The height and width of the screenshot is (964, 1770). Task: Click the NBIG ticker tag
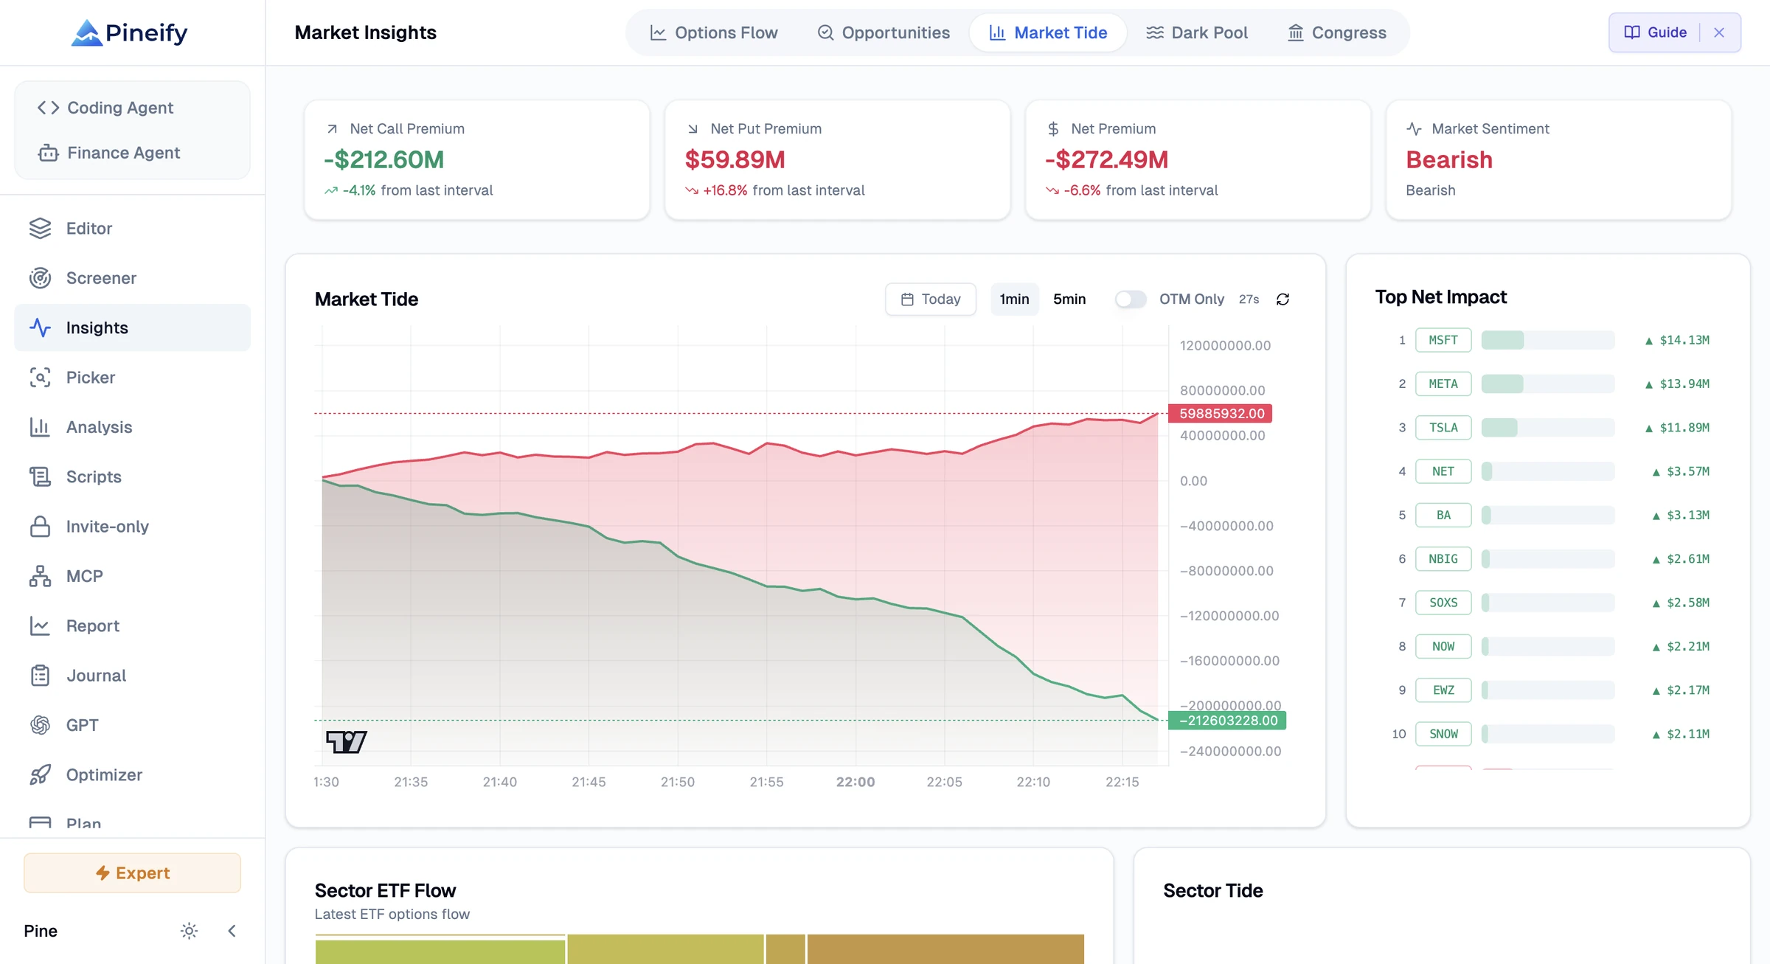click(x=1443, y=559)
